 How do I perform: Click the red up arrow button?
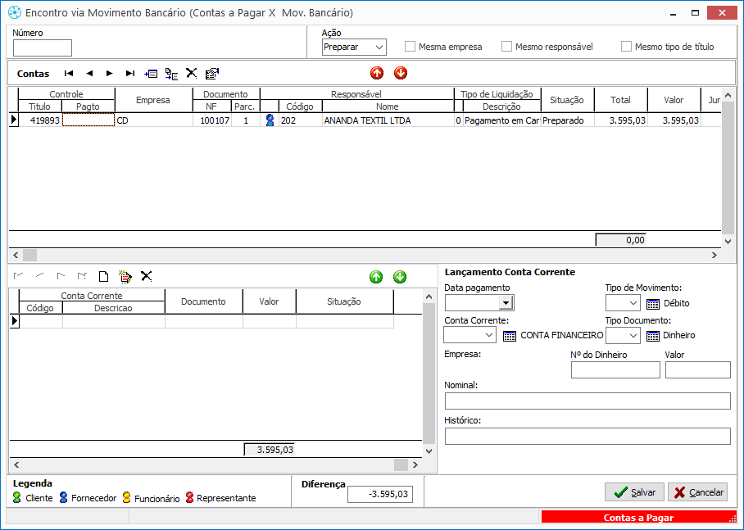click(377, 73)
